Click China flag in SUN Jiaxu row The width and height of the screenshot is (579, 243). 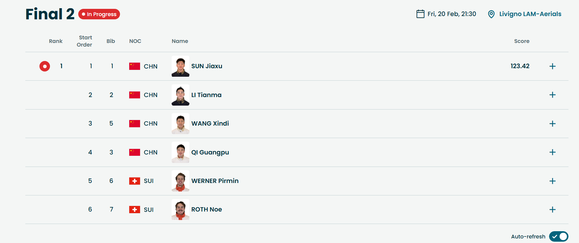click(134, 66)
